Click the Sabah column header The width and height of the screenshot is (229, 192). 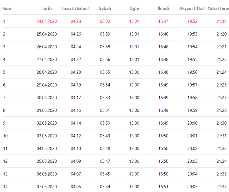(105, 9)
